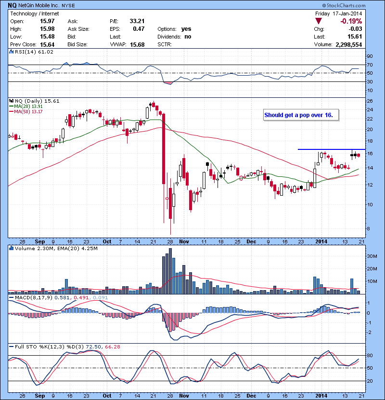Click the '2014' label on price chart axis

(x=321, y=241)
